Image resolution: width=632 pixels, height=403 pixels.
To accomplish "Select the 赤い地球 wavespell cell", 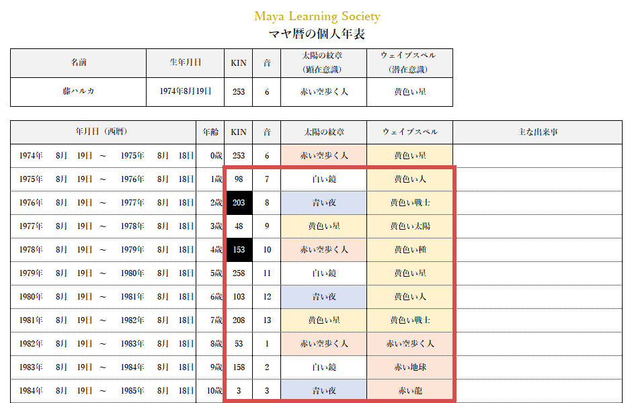I will (x=410, y=367).
